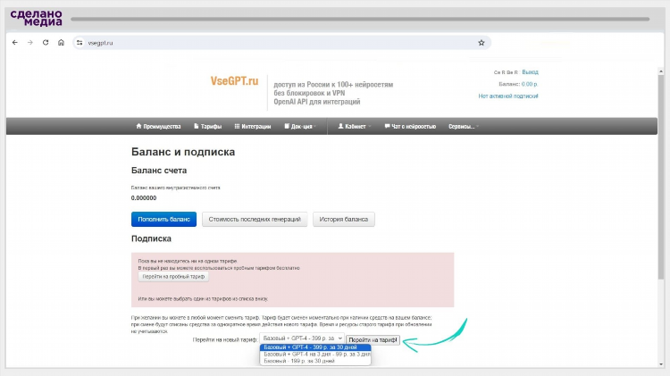This screenshot has width=670, height=376.
Task: Expand the Сервисы dropdown menu
Action: (x=464, y=127)
